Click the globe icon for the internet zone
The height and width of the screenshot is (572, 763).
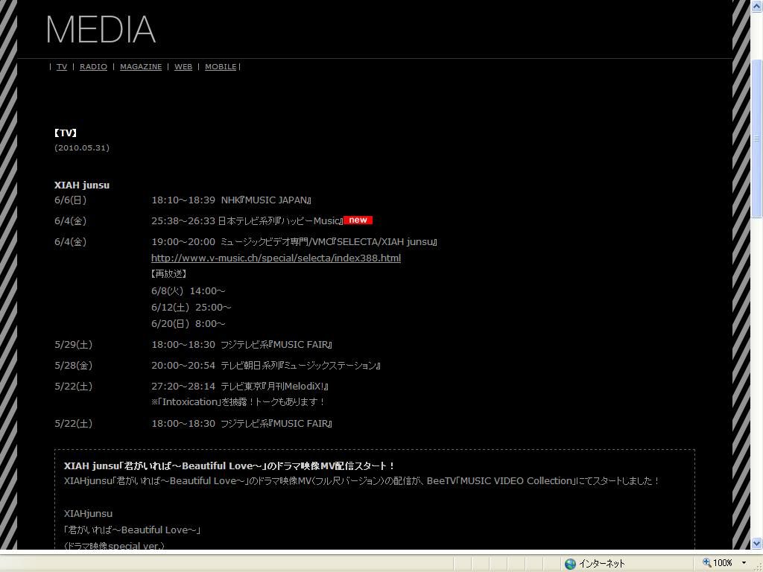570,563
